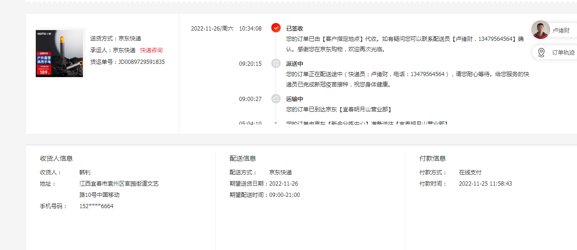Click the 已签收 status heading
The image size is (577, 250).
tap(295, 29)
